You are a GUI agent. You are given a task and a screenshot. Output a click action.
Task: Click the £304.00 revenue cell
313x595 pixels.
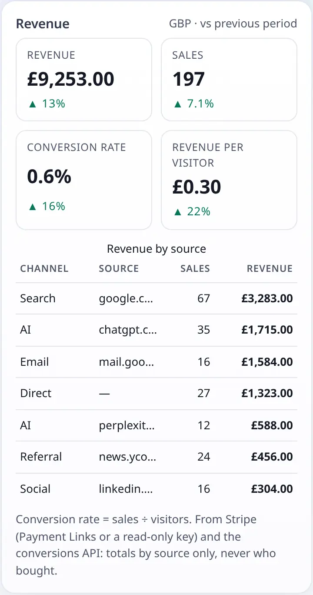point(272,489)
